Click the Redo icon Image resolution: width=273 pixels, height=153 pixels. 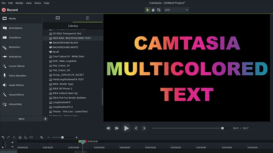[9, 137]
